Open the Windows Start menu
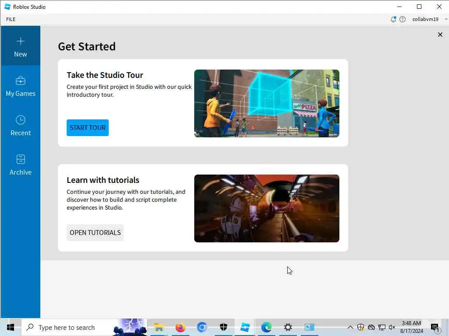The width and height of the screenshot is (449, 336). pyautogui.click(x=11, y=327)
